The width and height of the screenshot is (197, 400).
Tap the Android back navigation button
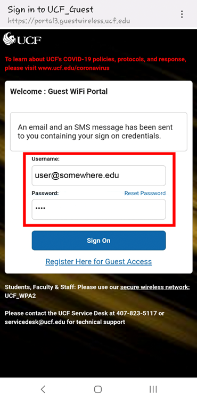43,389
